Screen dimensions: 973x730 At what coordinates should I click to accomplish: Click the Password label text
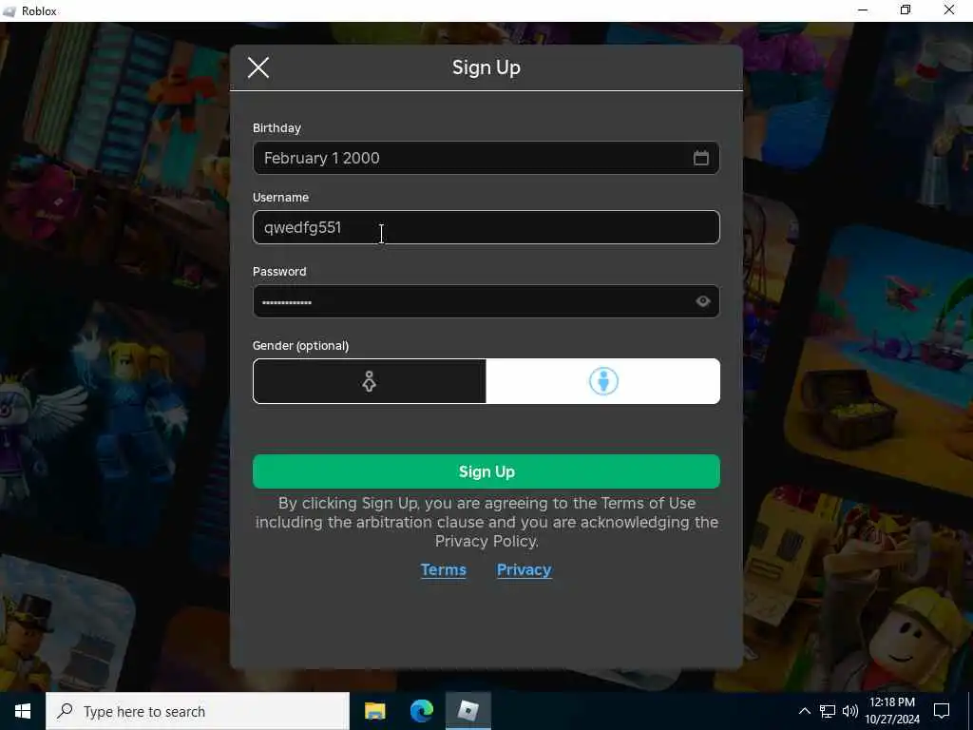(279, 272)
